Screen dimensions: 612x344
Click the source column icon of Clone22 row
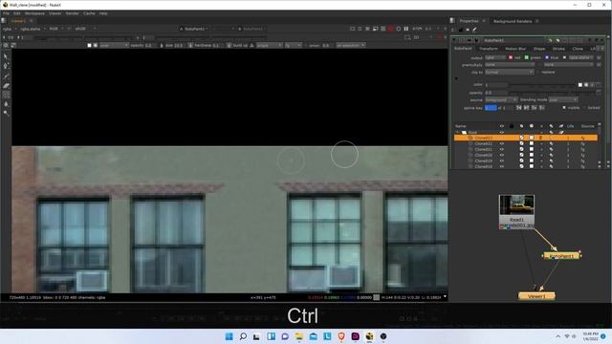(582, 143)
